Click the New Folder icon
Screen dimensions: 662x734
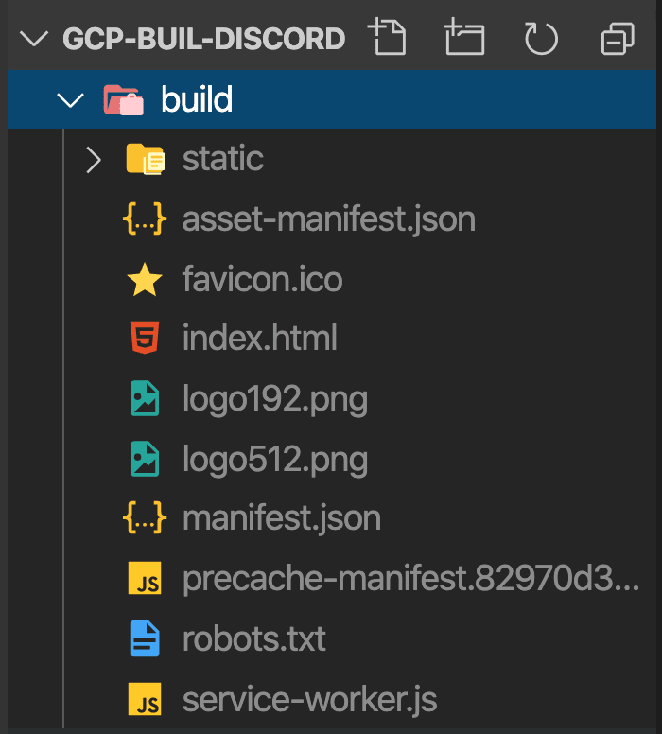click(x=464, y=37)
